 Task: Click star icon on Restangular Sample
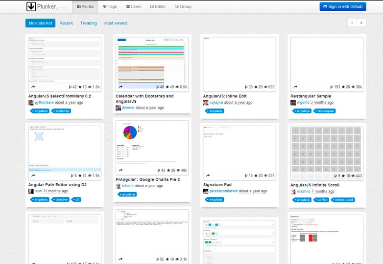coord(343,87)
